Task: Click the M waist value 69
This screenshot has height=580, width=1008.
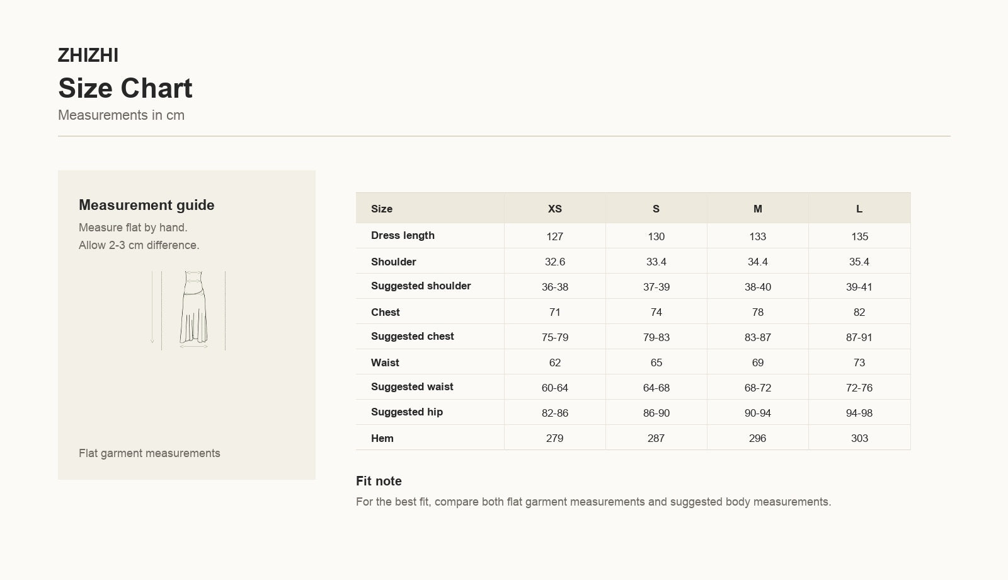Action: click(758, 362)
